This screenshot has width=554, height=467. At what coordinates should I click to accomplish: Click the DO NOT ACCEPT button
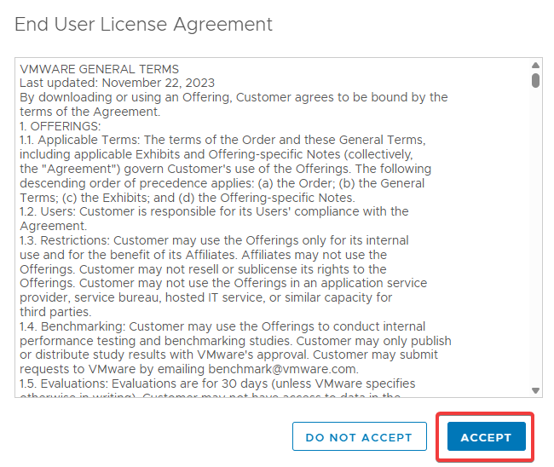pos(360,437)
